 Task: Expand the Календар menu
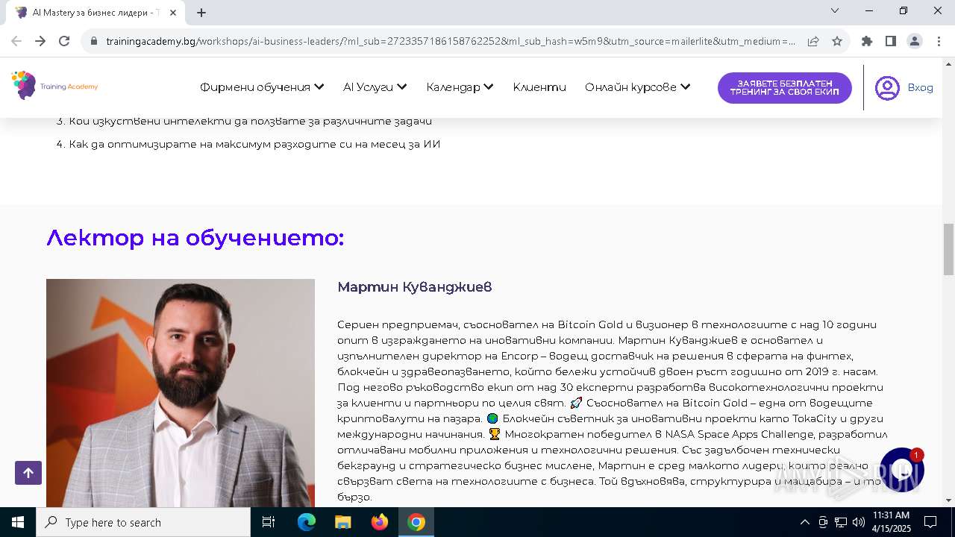pyautogui.click(x=460, y=87)
